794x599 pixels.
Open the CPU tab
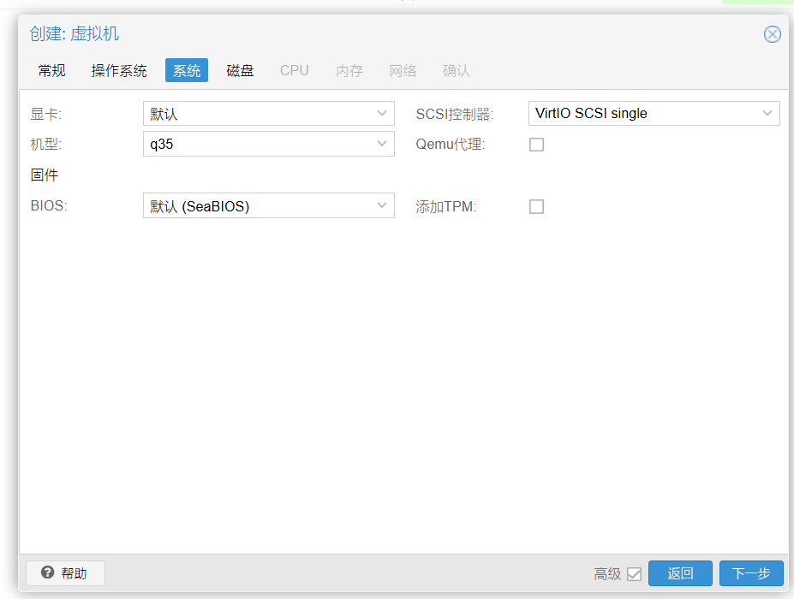294,70
